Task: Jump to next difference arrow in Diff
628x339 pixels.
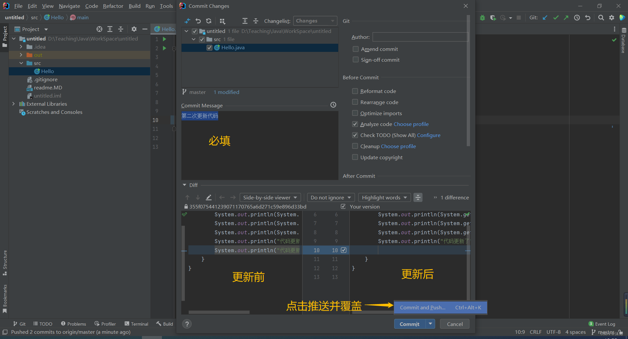Action: [198, 197]
